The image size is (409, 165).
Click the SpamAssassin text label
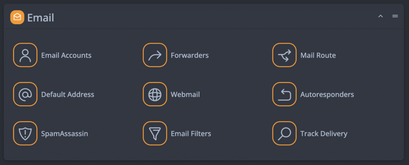point(64,134)
